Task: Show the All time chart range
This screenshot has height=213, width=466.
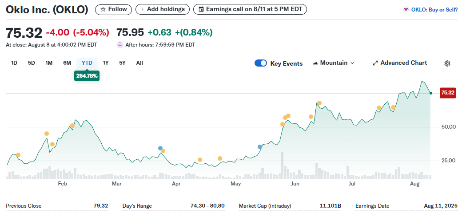Action: click(x=139, y=63)
